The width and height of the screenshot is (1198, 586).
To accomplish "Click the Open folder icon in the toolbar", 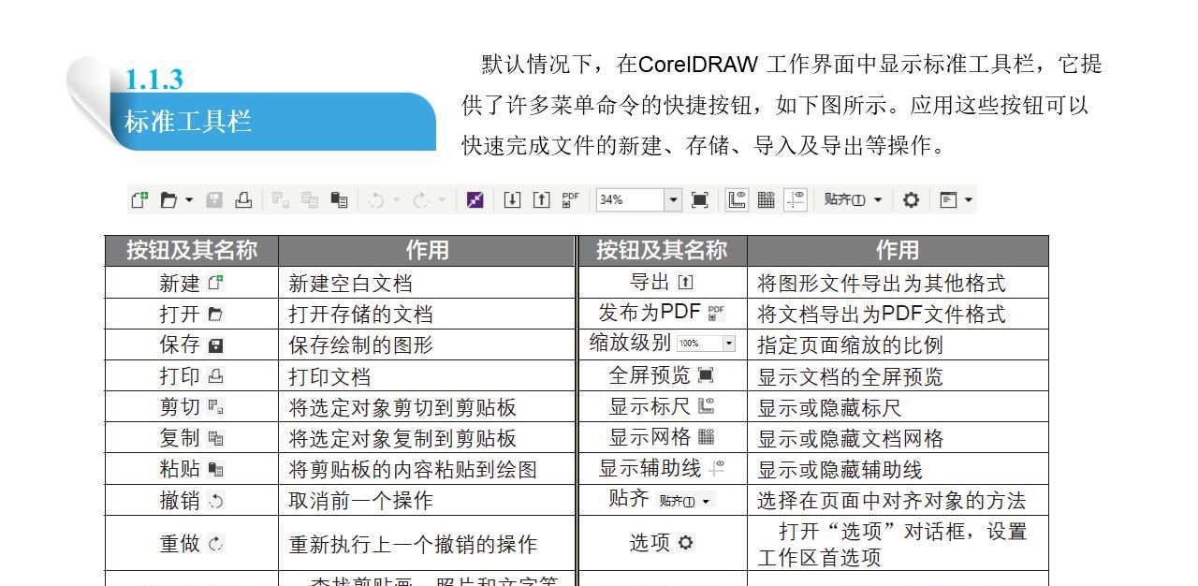I will click(168, 199).
